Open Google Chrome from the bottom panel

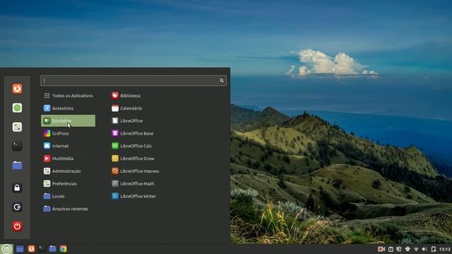(x=63, y=249)
